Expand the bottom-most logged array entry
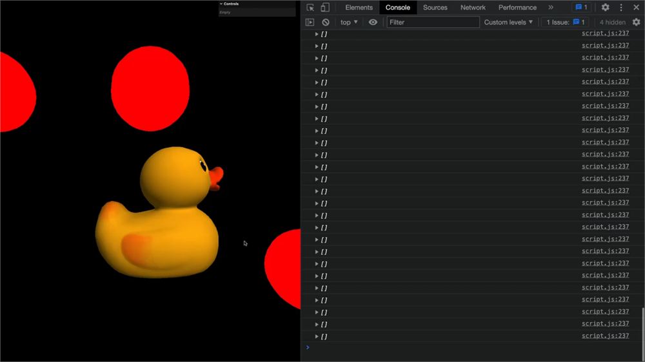The width and height of the screenshot is (645, 362). coord(317,336)
